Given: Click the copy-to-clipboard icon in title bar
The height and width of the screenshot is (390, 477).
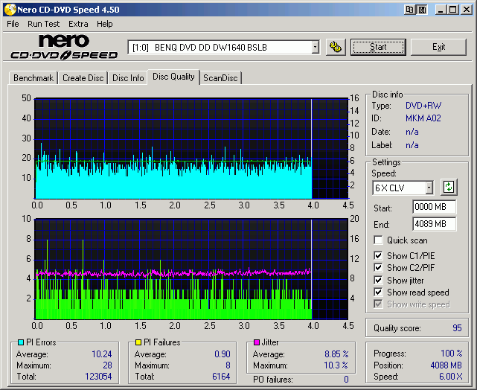Looking at the screenshot, I should [410, 10].
